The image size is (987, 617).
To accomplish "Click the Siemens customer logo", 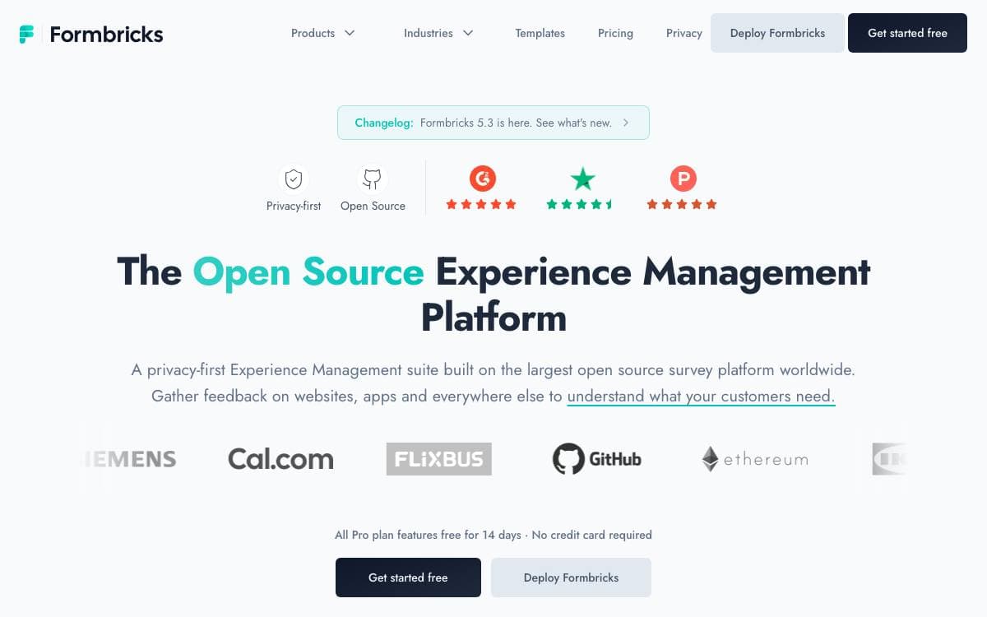I will [x=130, y=459].
